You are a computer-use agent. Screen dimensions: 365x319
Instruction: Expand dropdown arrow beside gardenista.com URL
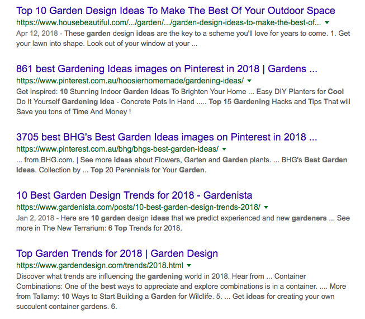(x=266, y=208)
